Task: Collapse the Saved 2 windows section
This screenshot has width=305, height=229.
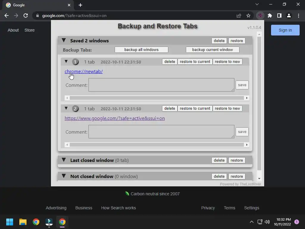Action: point(64,40)
